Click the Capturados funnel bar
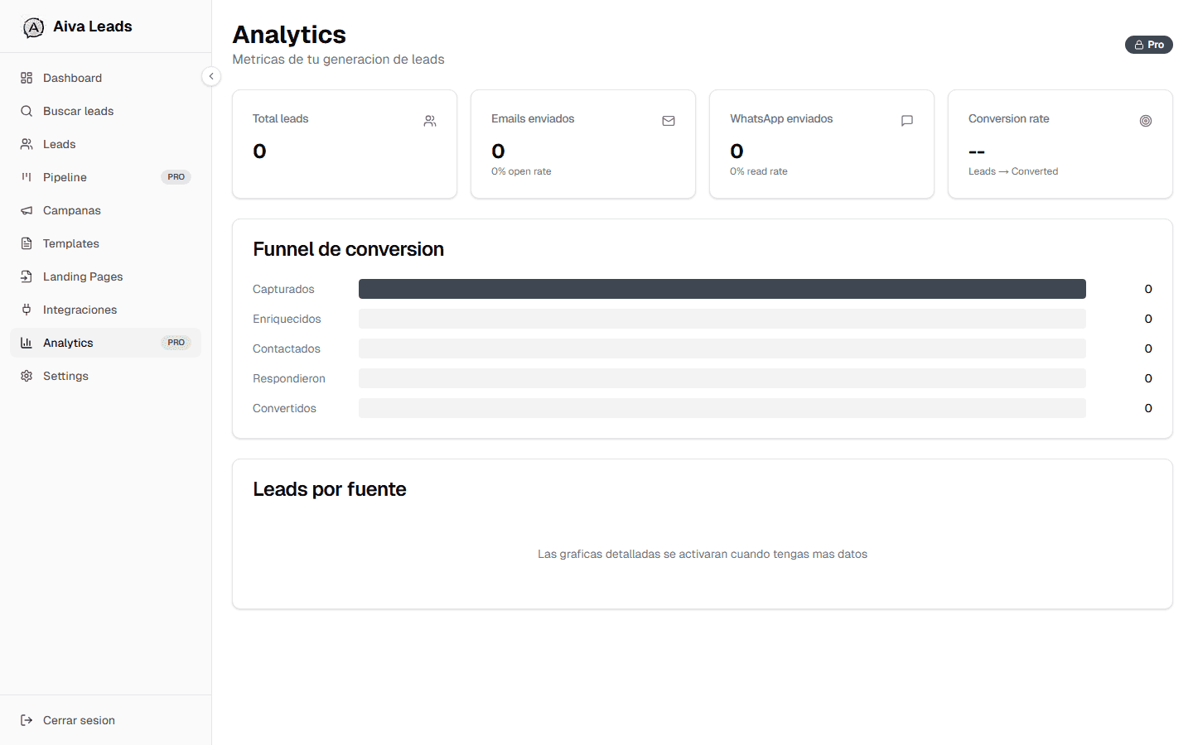The width and height of the screenshot is (1193, 745). pyautogui.click(x=722, y=289)
